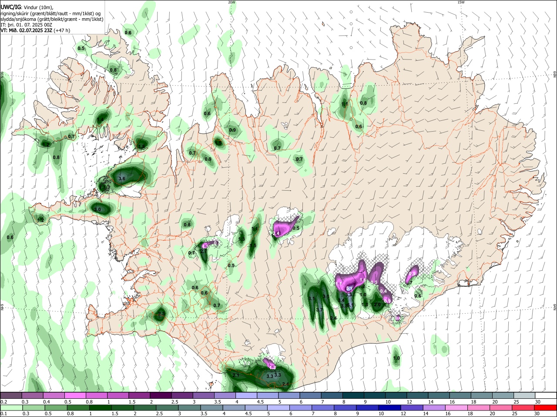Click the 3.7 precipitation value in the south
557x417 pixels.
319,310
